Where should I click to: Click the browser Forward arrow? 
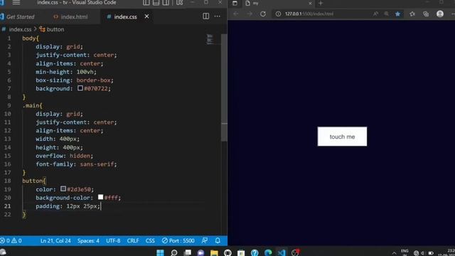pyautogui.click(x=250, y=14)
